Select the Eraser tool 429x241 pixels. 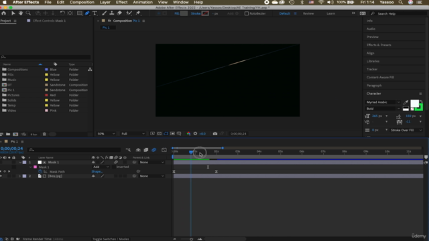pyautogui.click(x=119, y=13)
